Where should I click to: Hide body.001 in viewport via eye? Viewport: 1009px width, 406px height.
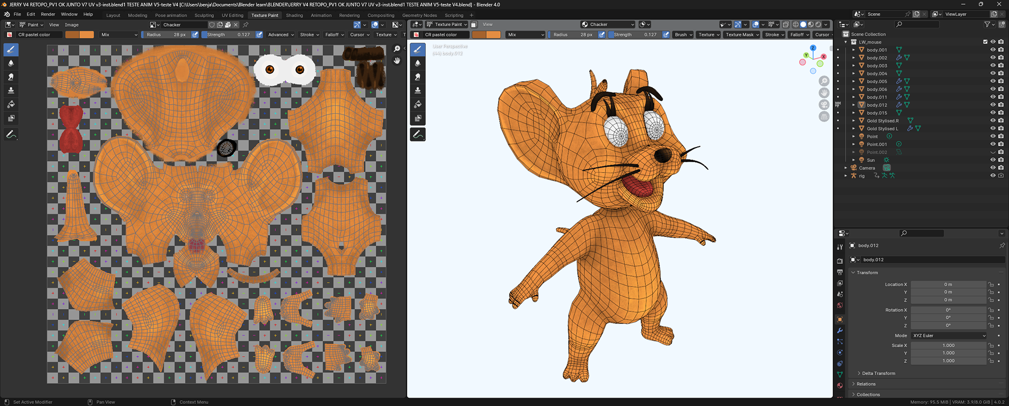tap(993, 50)
